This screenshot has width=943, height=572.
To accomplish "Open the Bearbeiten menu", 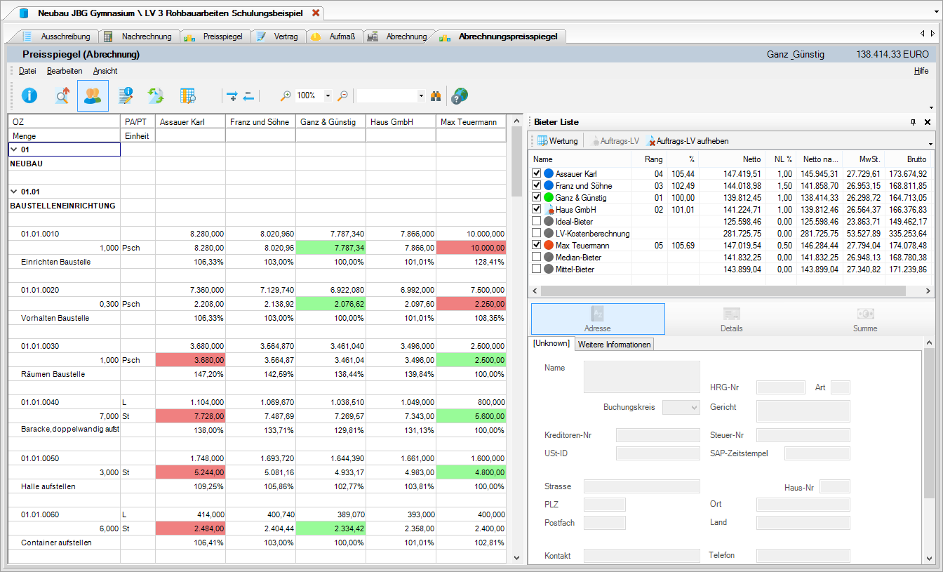I will (65, 71).
